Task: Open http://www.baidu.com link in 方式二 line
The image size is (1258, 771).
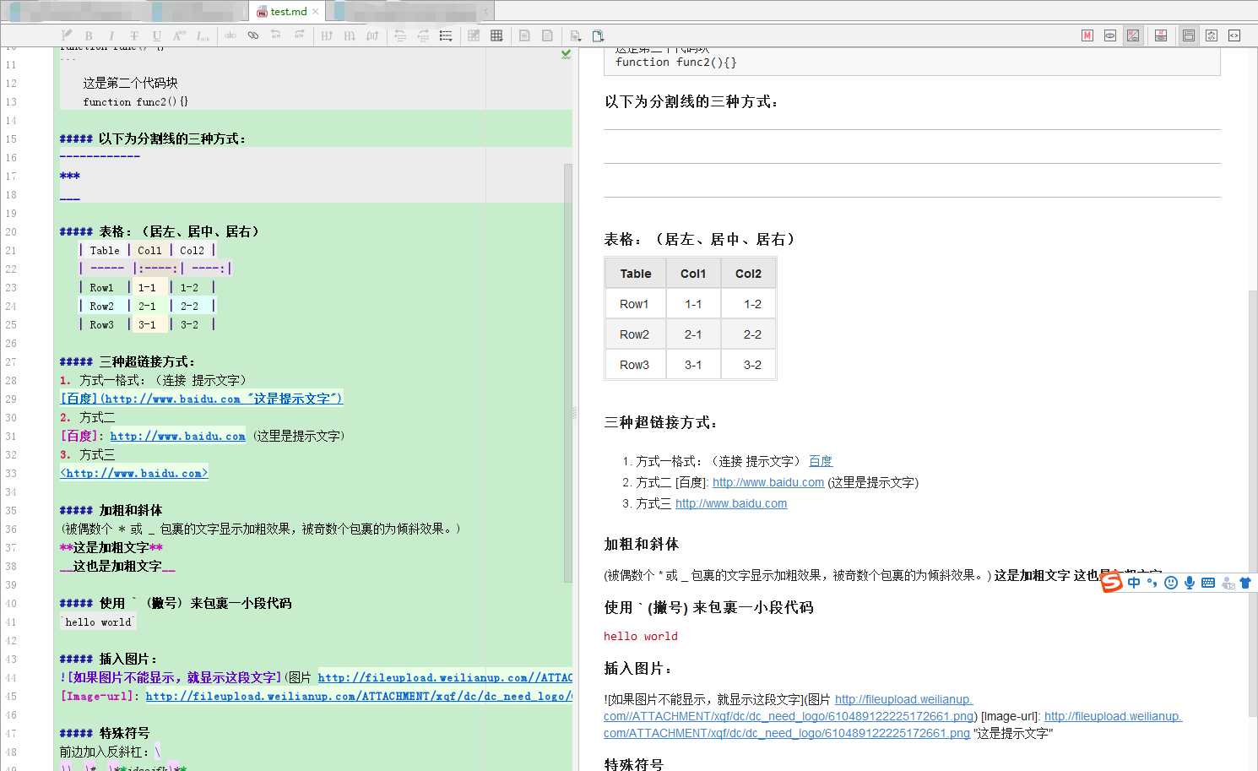Action: point(768,482)
